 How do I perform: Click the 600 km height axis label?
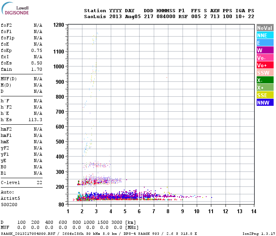[x=60, y=127]
